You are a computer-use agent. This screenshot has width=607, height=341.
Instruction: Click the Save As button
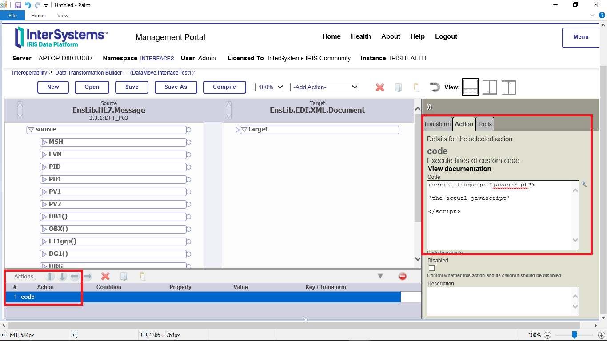click(176, 87)
